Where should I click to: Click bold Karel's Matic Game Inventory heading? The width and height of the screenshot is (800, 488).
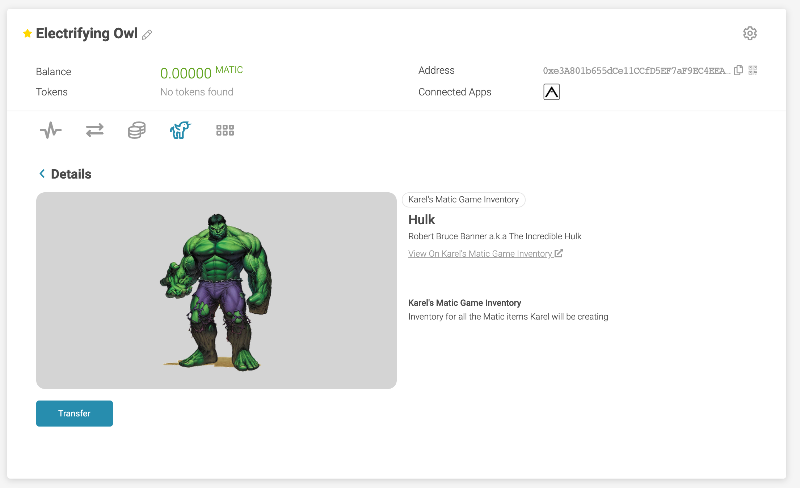point(465,303)
